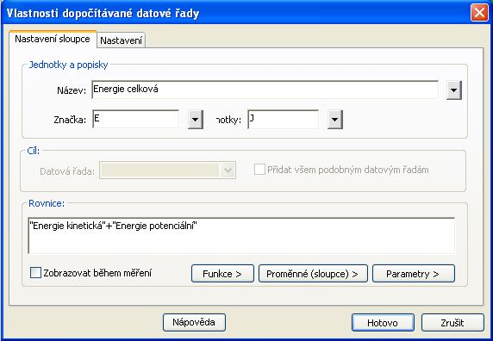Select the Nastavení sloupce tab
Screen dimensions: 493x341
point(53,40)
